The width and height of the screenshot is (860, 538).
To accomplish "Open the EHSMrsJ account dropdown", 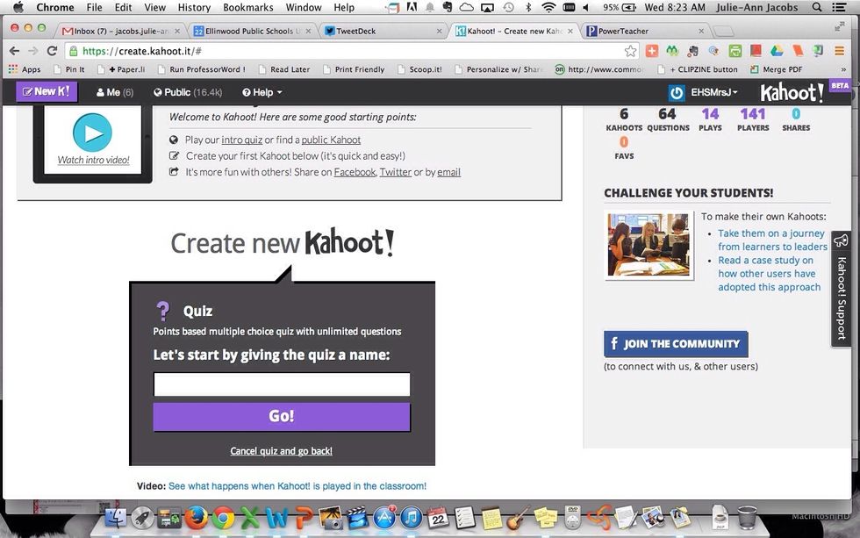I will tap(714, 92).
